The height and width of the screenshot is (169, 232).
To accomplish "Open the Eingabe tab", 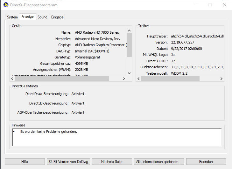I will 57,17.
